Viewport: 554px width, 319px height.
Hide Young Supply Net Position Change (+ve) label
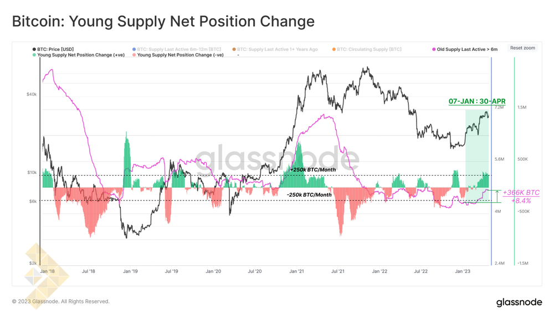pyautogui.click(x=81, y=55)
